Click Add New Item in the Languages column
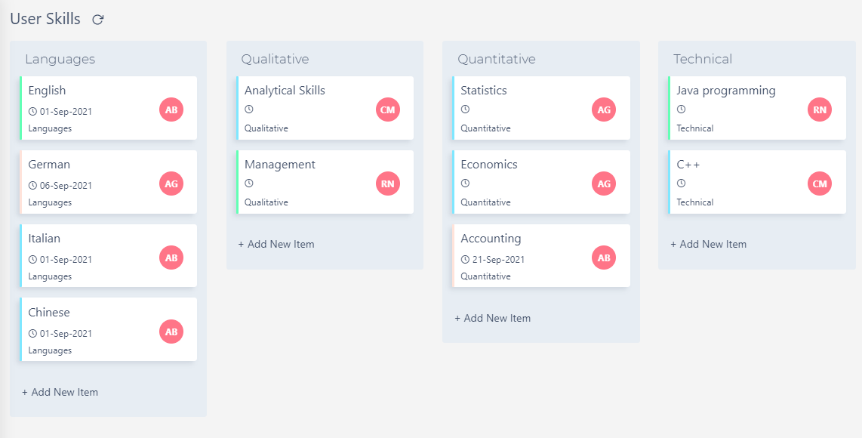The height and width of the screenshot is (438, 862). pyautogui.click(x=60, y=392)
